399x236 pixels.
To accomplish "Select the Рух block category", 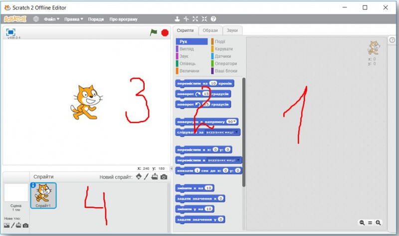I will 192,41.
